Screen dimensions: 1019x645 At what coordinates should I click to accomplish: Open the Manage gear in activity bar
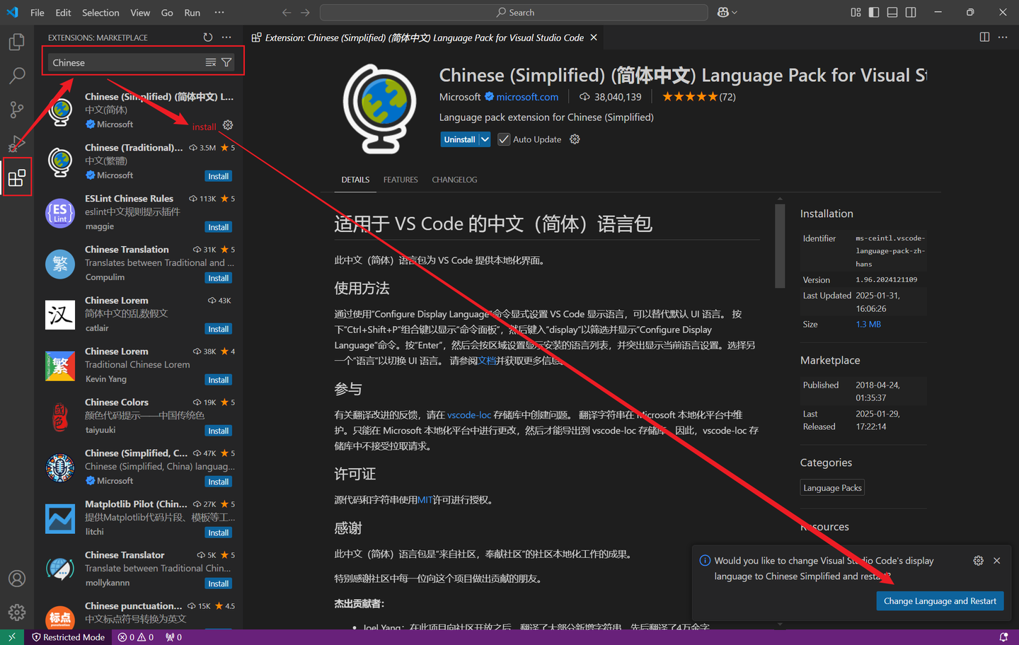(x=16, y=612)
